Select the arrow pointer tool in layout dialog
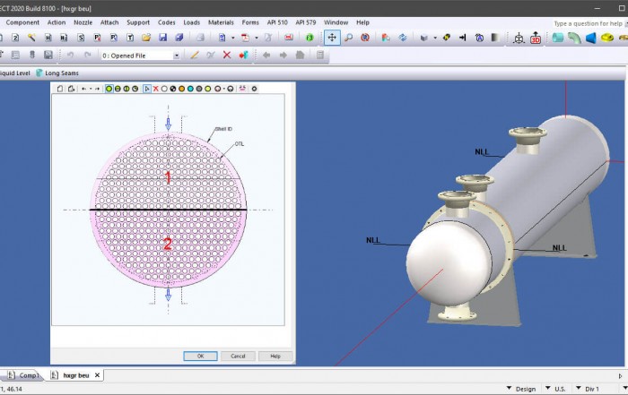628x395 pixels. click(146, 89)
